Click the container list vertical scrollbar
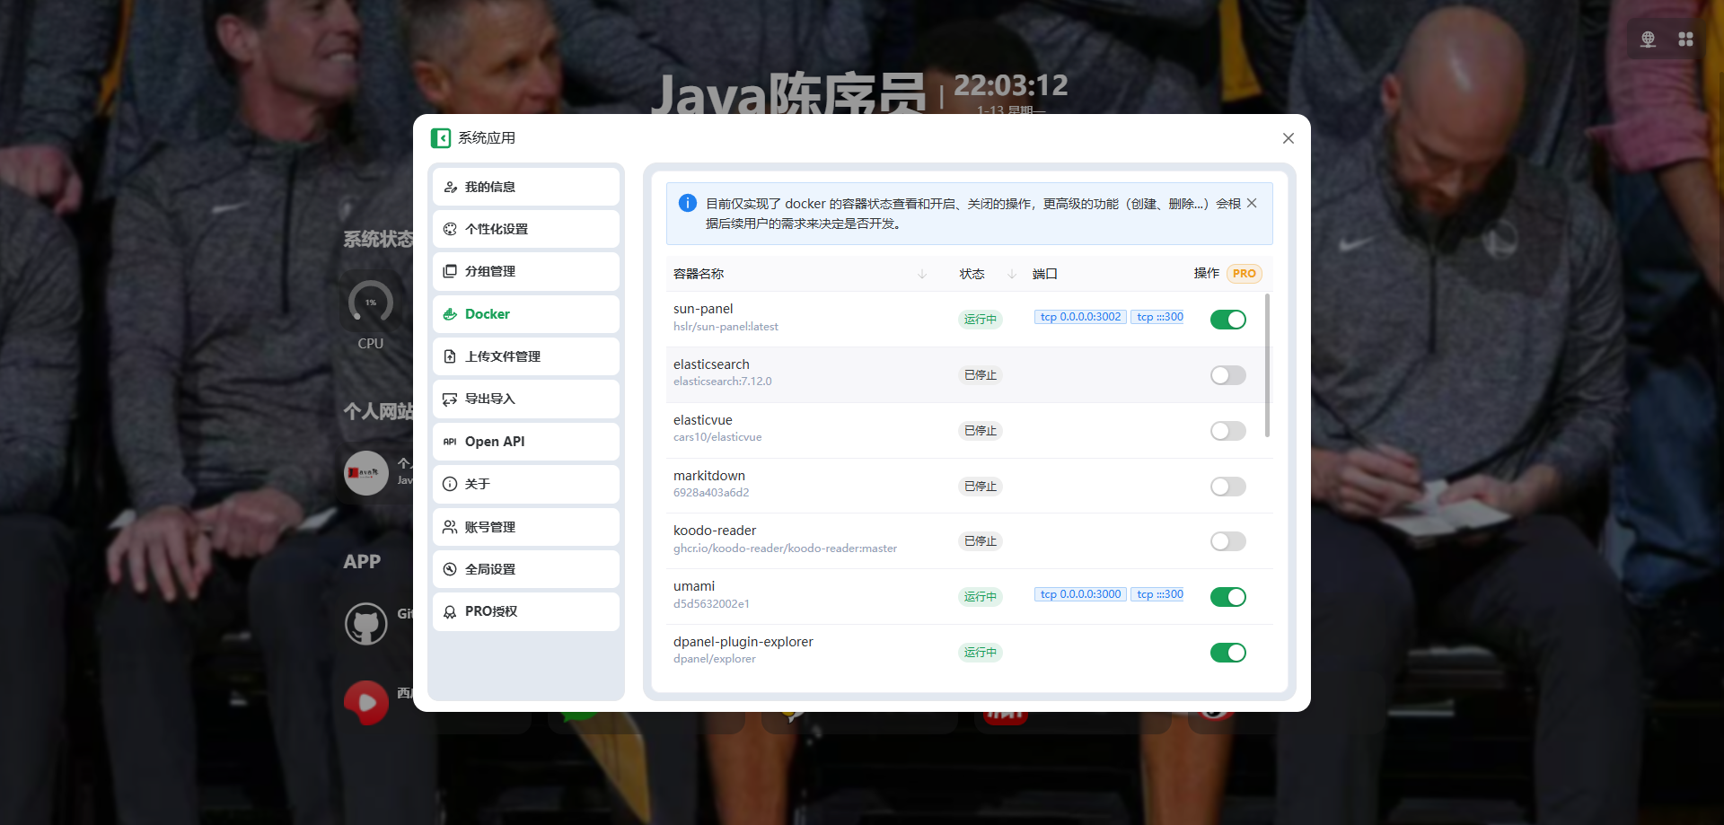1724x825 pixels. point(1267,365)
